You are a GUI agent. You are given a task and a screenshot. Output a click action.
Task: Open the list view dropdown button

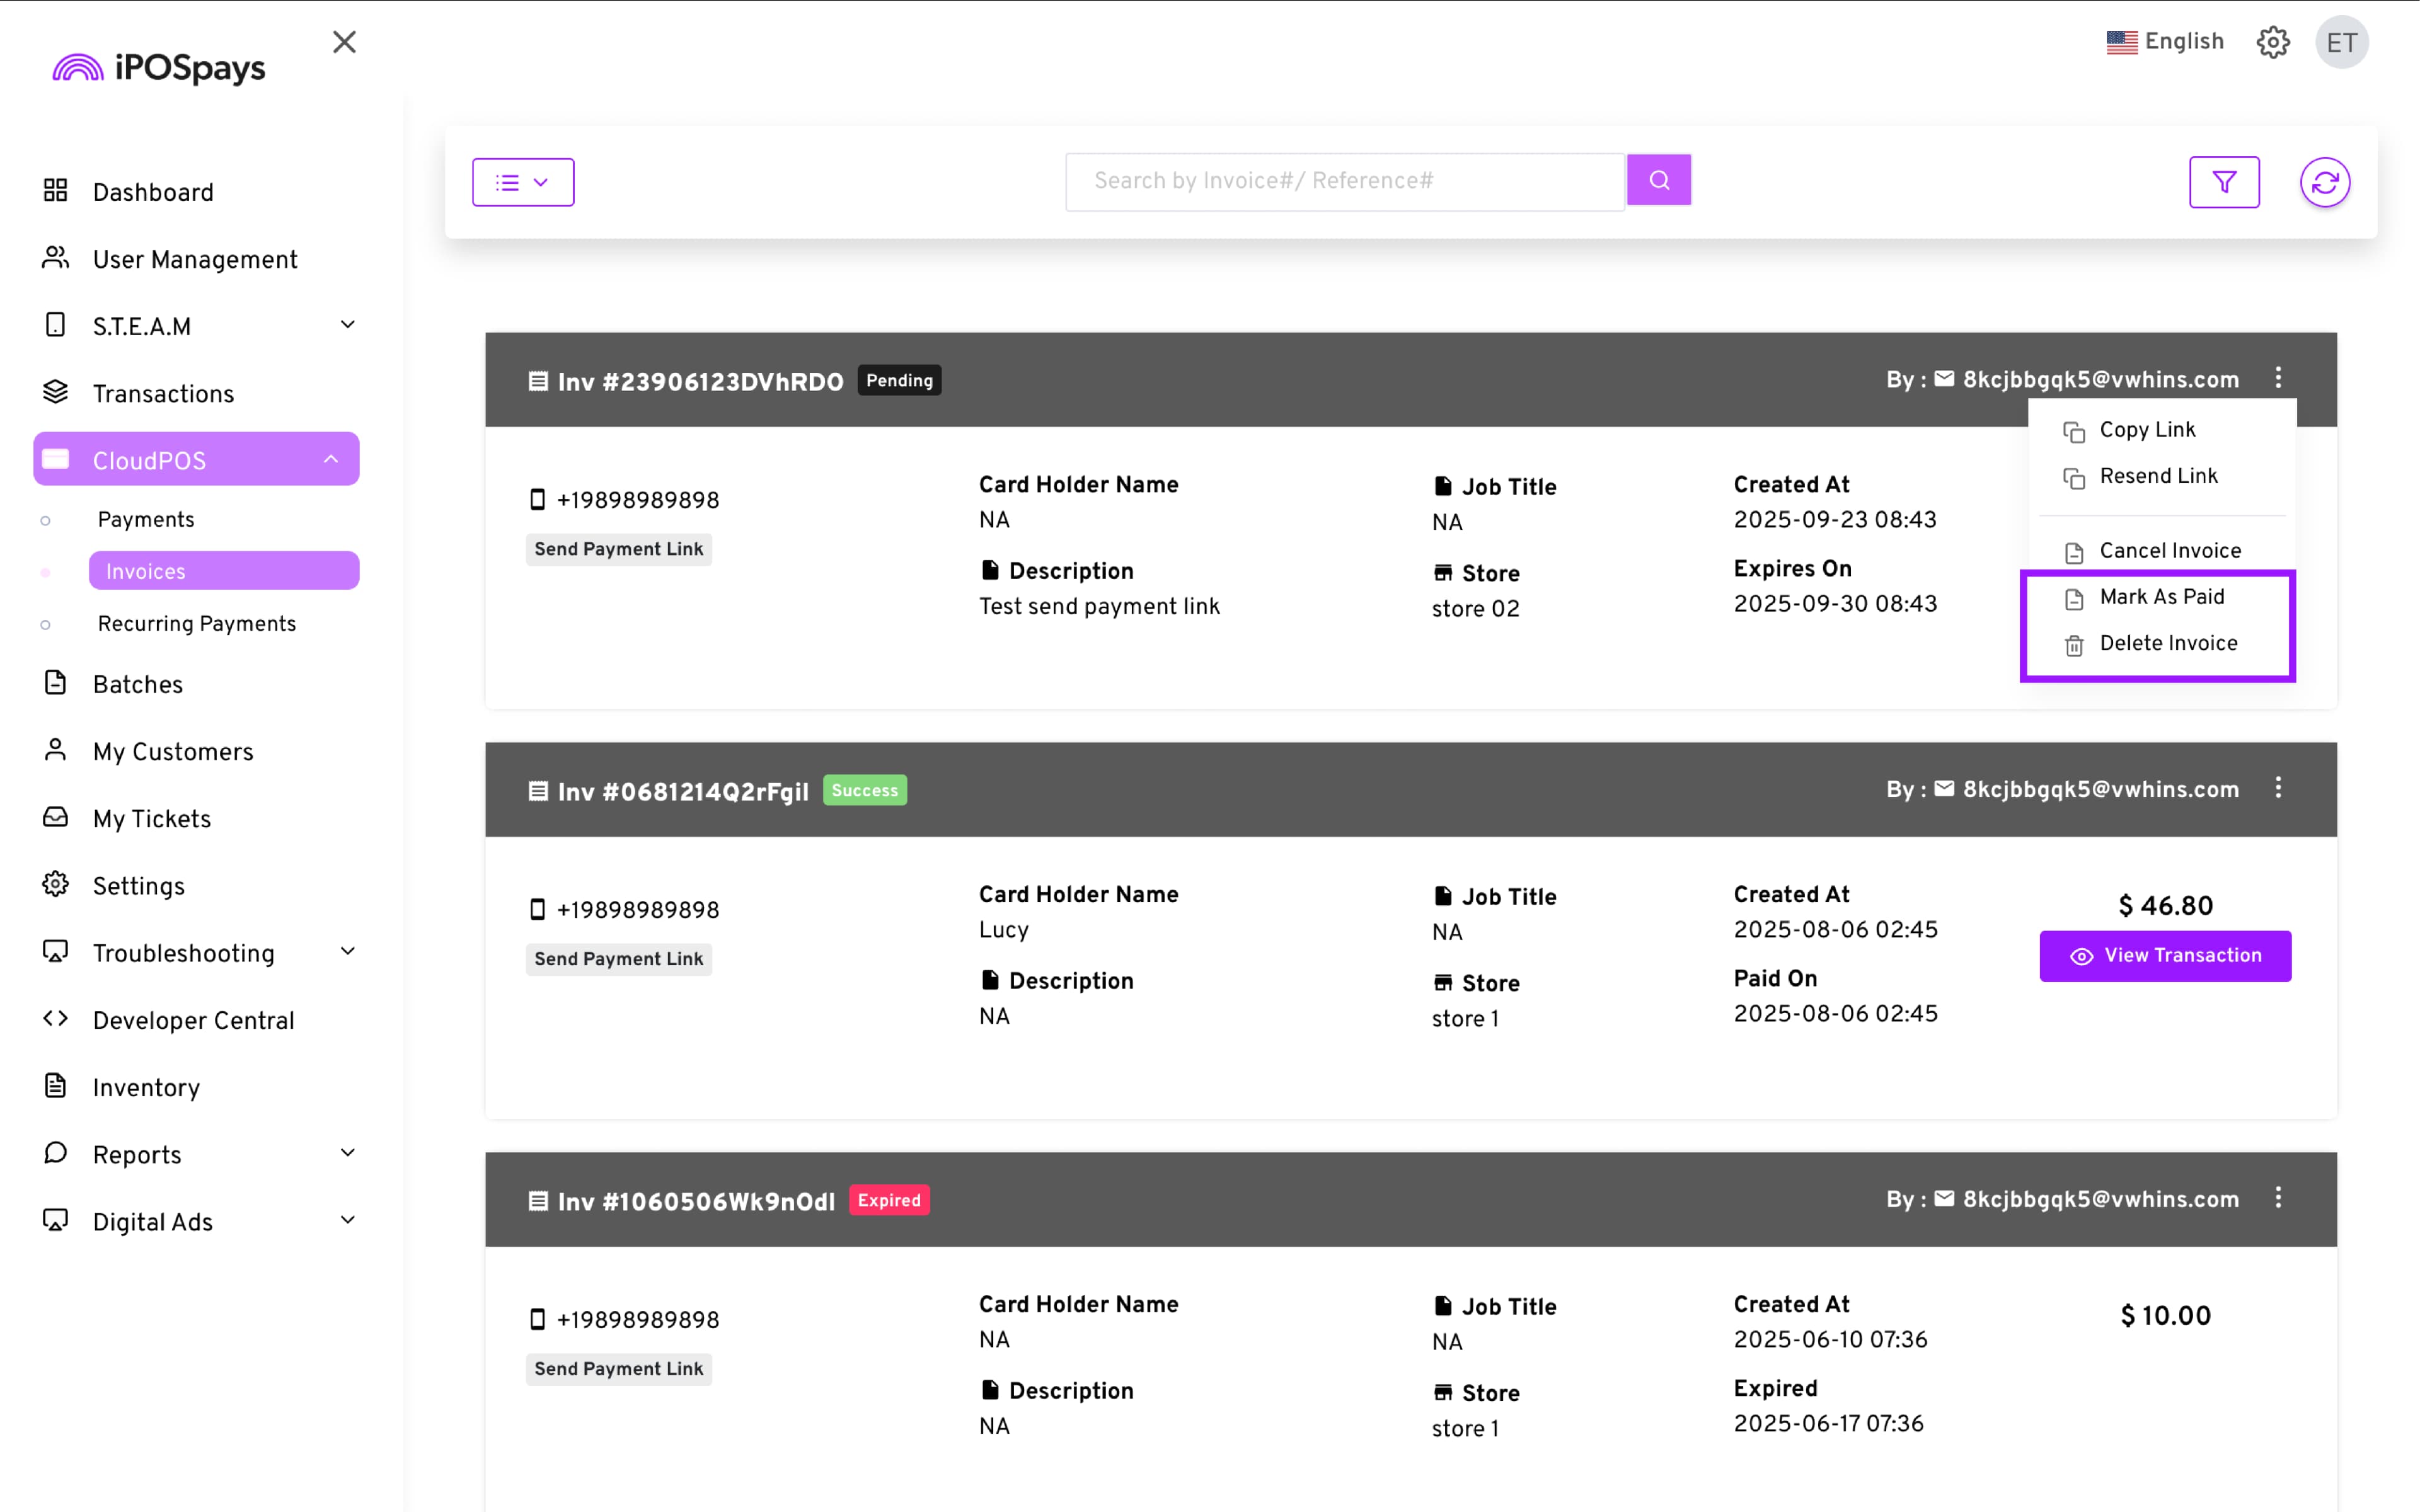tap(523, 182)
